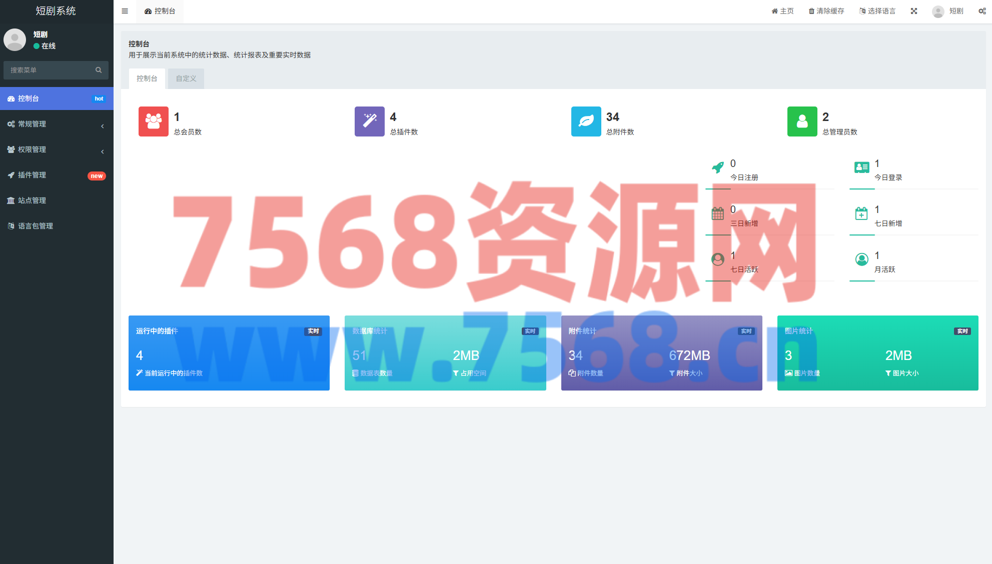992x564 pixels.
Task: Click the search magnifier in menu search box
Action: (99, 70)
